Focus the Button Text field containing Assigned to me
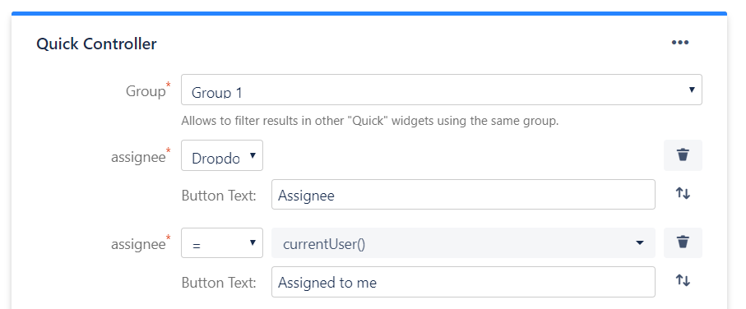This screenshot has width=746, height=309. [463, 282]
